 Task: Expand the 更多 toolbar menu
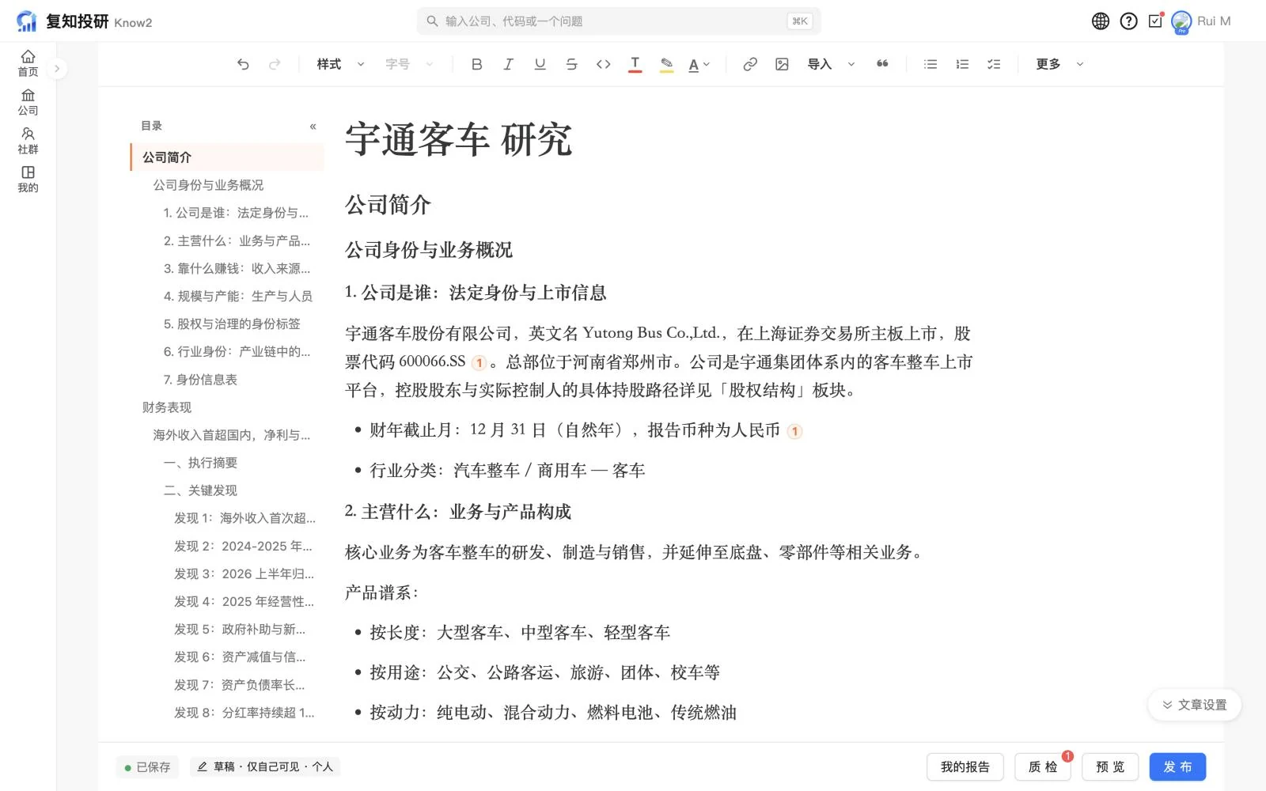click(x=1059, y=64)
